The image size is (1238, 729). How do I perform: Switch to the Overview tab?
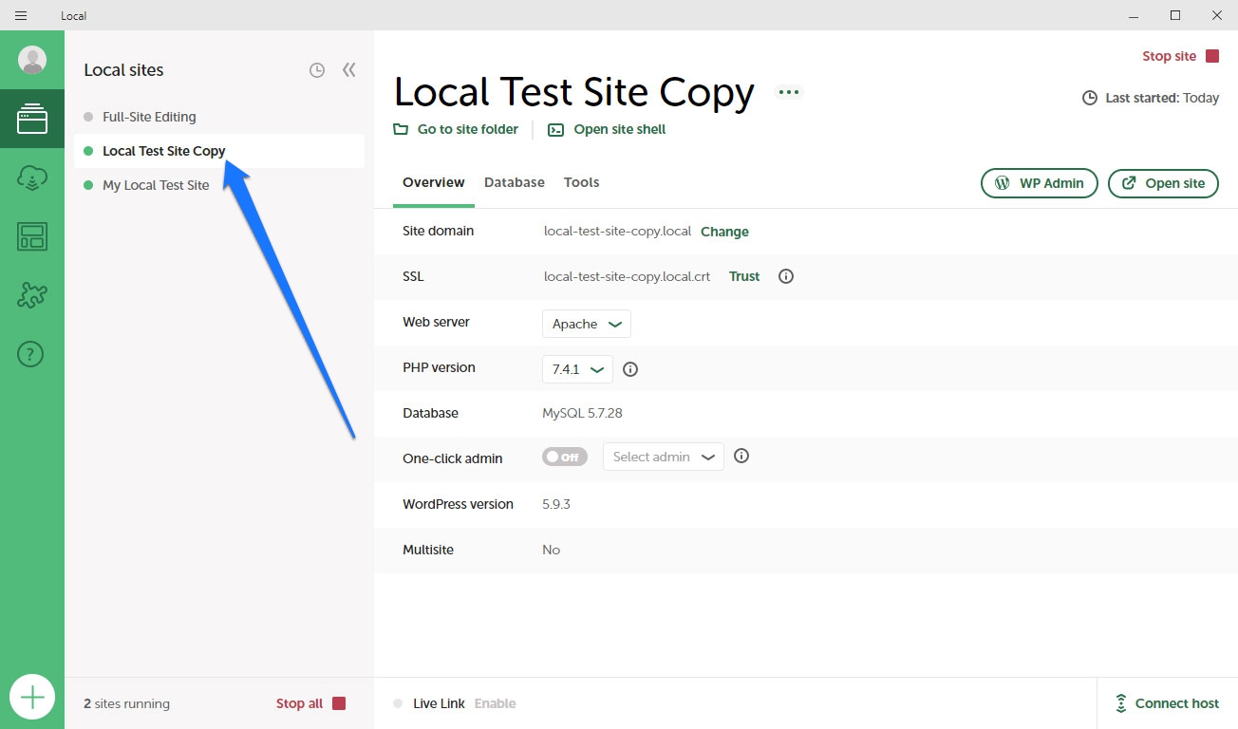coord(434,182)
